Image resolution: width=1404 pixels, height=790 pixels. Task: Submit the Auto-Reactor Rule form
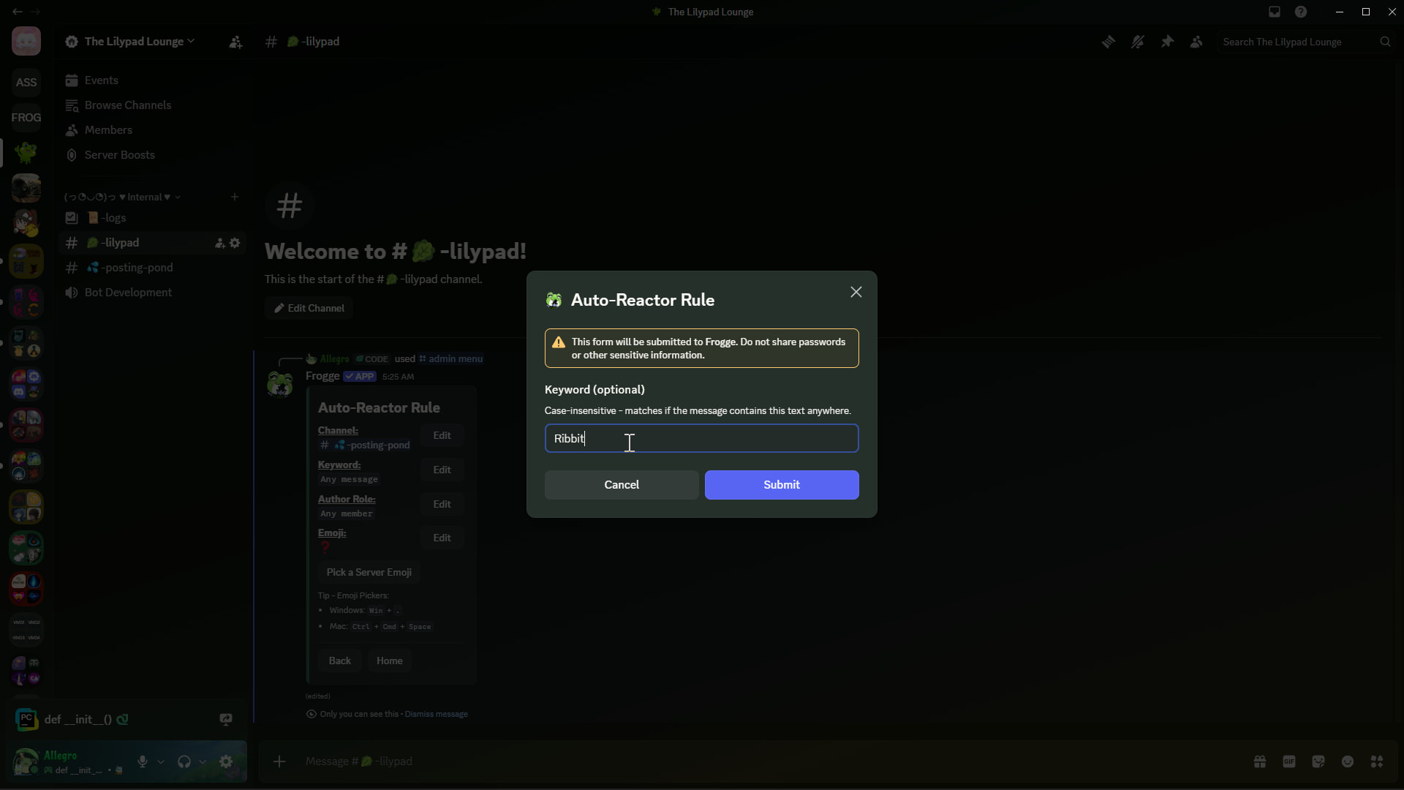point(782,485)
